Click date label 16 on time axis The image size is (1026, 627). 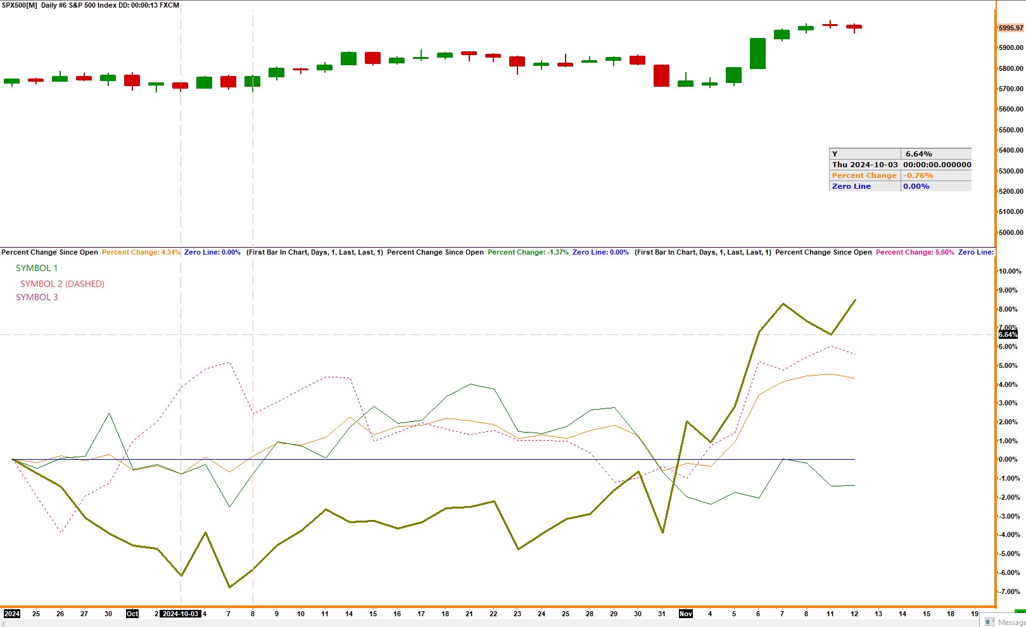tap(397, 614)
